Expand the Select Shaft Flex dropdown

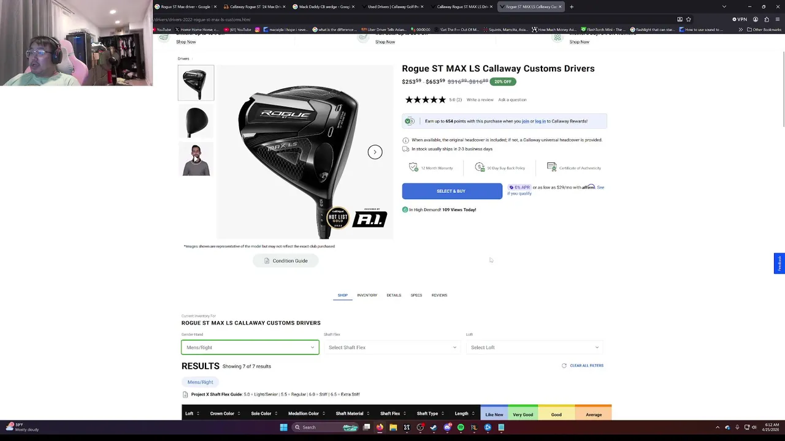pos(392,347)
